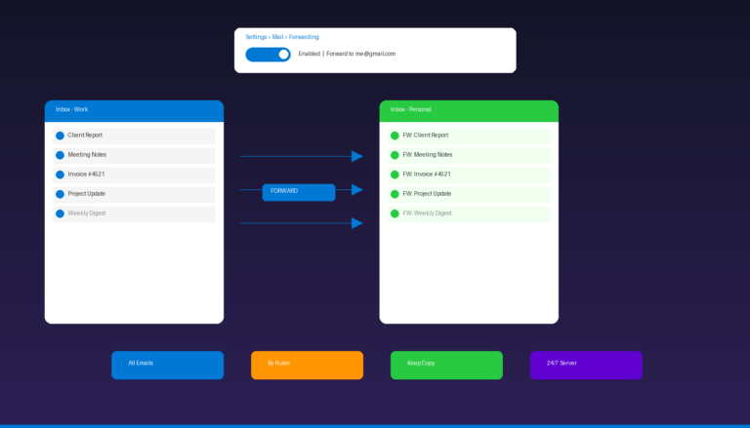750x428 pixels.
Task: Open the Inbox - Personal header tab
Action: coord(469,110)
